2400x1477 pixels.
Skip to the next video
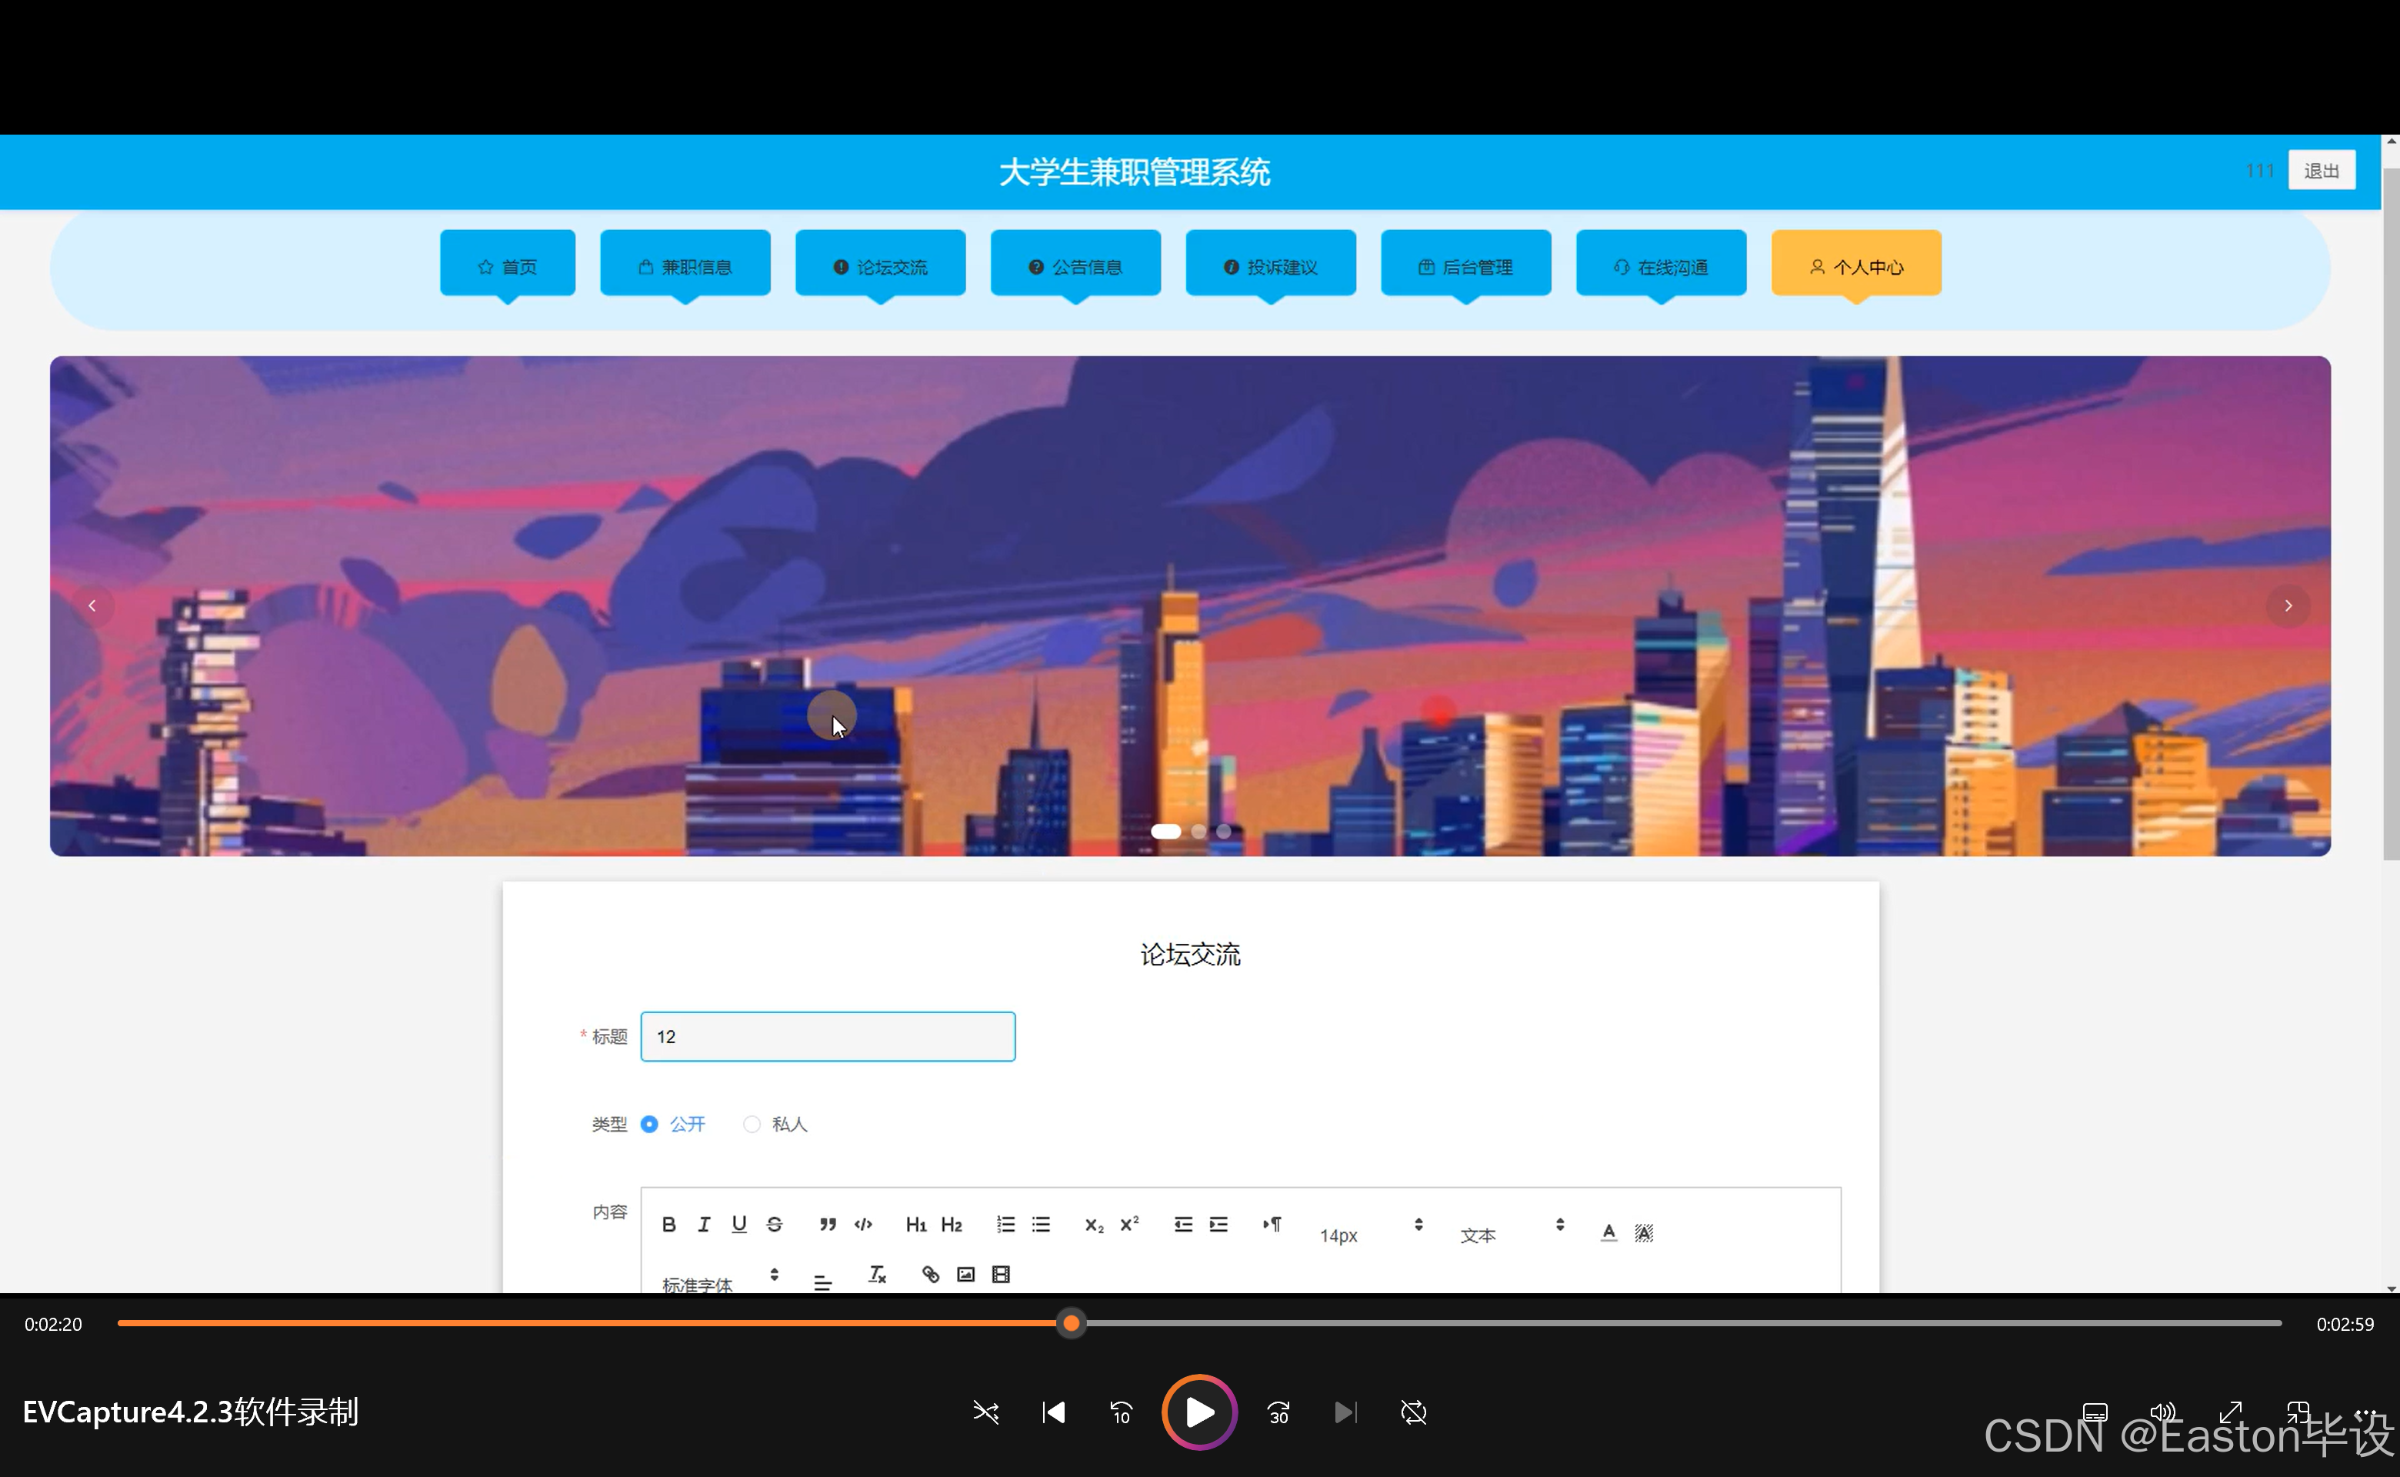(x=1345, y=1412)
